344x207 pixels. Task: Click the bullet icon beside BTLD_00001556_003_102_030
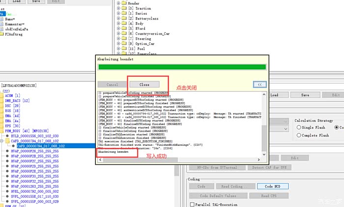pyautogui.click(x=7, y=136)
